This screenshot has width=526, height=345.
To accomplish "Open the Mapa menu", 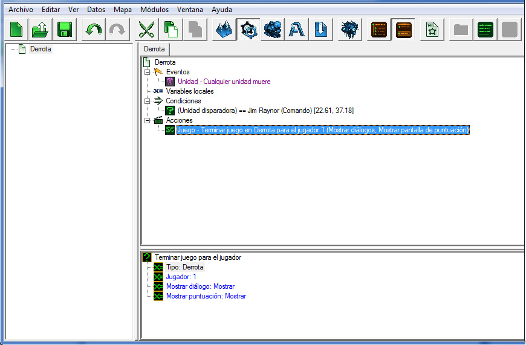I will (x=123, y=10).
